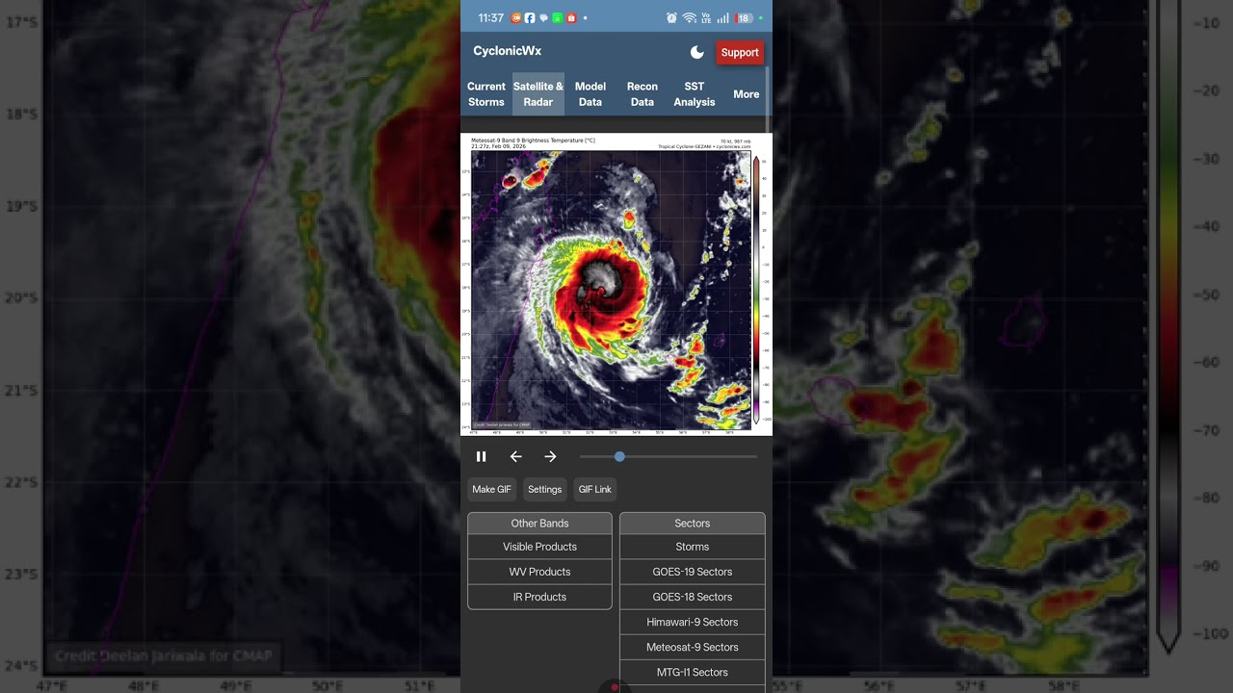Image resolution: width=1233 pixels, height=693 pixels.
Task: Click the page scrollbar beside the tabs
Action: 768,100
